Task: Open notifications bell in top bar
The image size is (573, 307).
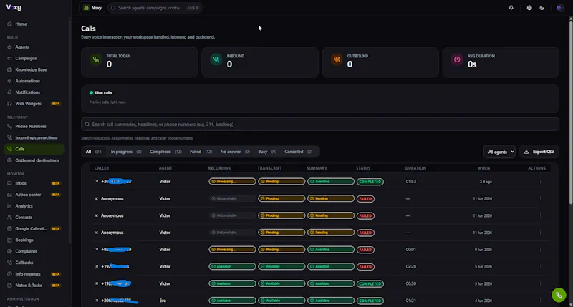Action: pos(511,8)
